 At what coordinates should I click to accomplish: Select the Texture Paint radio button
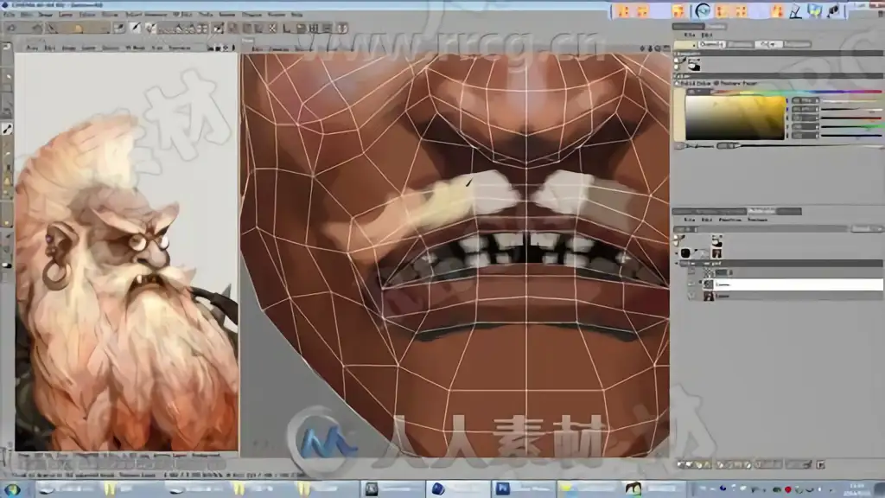pos(716,83)
